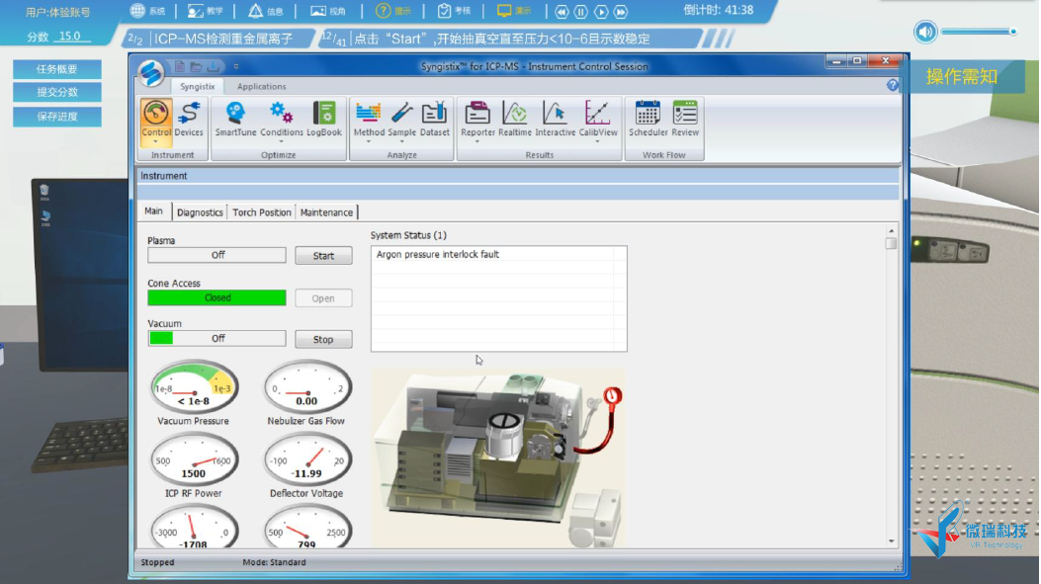This screenshot has height=584, width=1041.
Task: Open the quick access toolbar customize dropdown
Action: tap(236, 66)
